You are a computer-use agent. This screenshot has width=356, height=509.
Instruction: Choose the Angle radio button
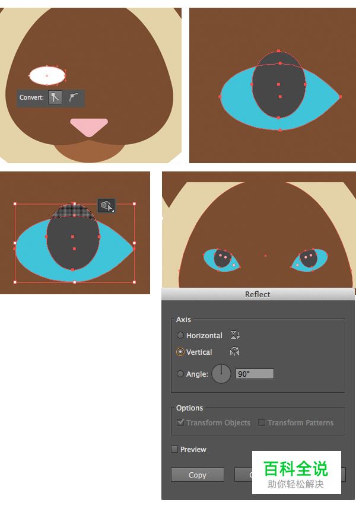tap(180, 374)
